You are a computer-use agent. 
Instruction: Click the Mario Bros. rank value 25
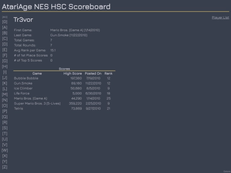[x=109, y=98]
